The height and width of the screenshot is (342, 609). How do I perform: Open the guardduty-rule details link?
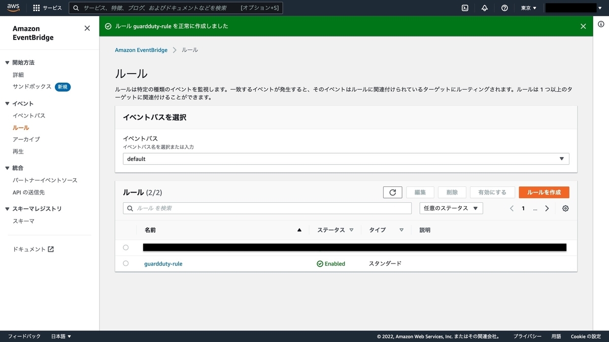[163, 263]
